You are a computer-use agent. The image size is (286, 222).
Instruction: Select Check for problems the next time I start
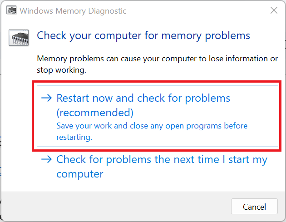162,160
